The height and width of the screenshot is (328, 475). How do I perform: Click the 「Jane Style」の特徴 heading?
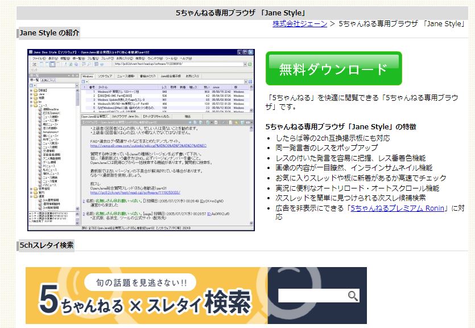[x=341, y=127]
